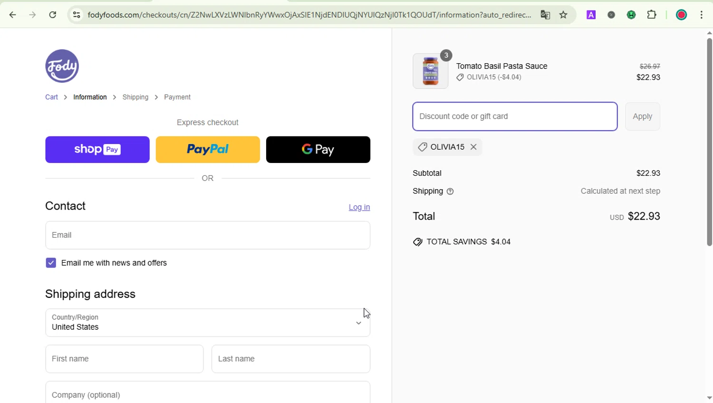Open the purple A extension
Viewport: 713px width, 403px height.
(x=591, y=15)
